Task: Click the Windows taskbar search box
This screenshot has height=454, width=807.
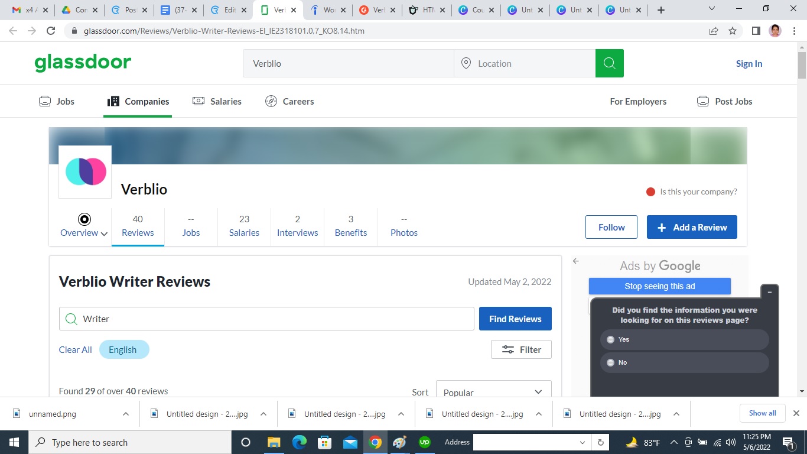Action: (129, 442)
